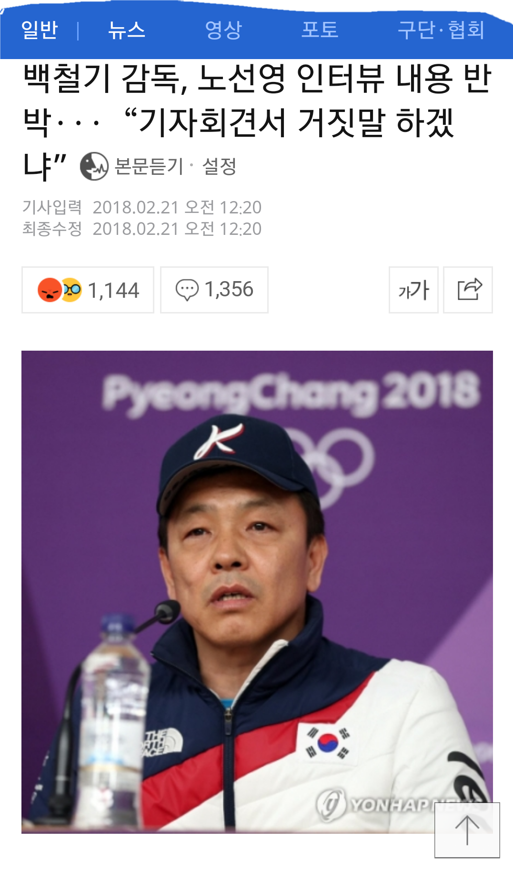The height and width of the screenshot is (879, 513).
Task: Switch to the 포토 tab
Action: 320,30
